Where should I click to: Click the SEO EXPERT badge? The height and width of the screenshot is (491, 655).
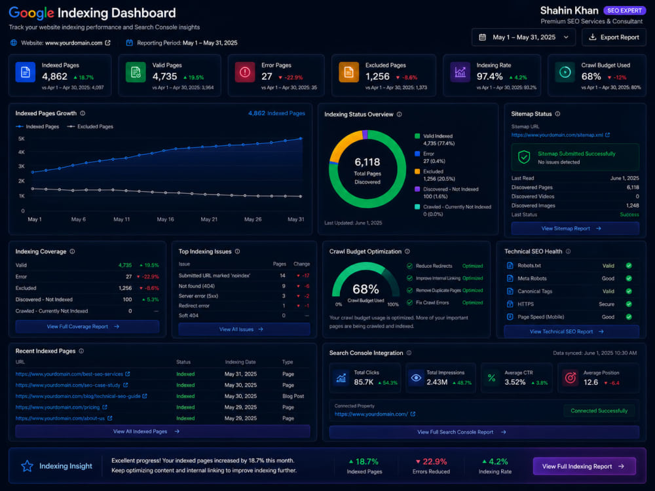[x=624, y=10]
